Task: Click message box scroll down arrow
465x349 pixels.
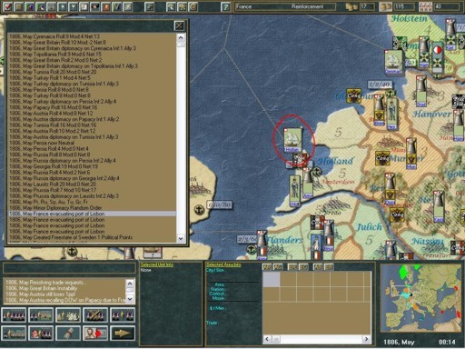Action: 130,299
